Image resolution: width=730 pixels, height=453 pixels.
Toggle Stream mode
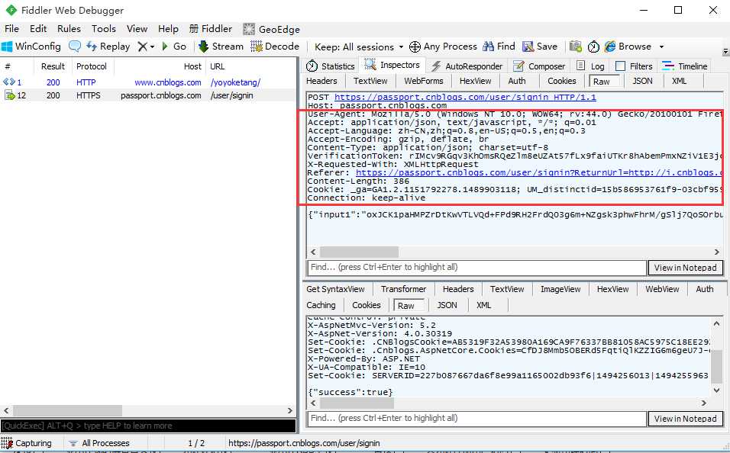221,47
